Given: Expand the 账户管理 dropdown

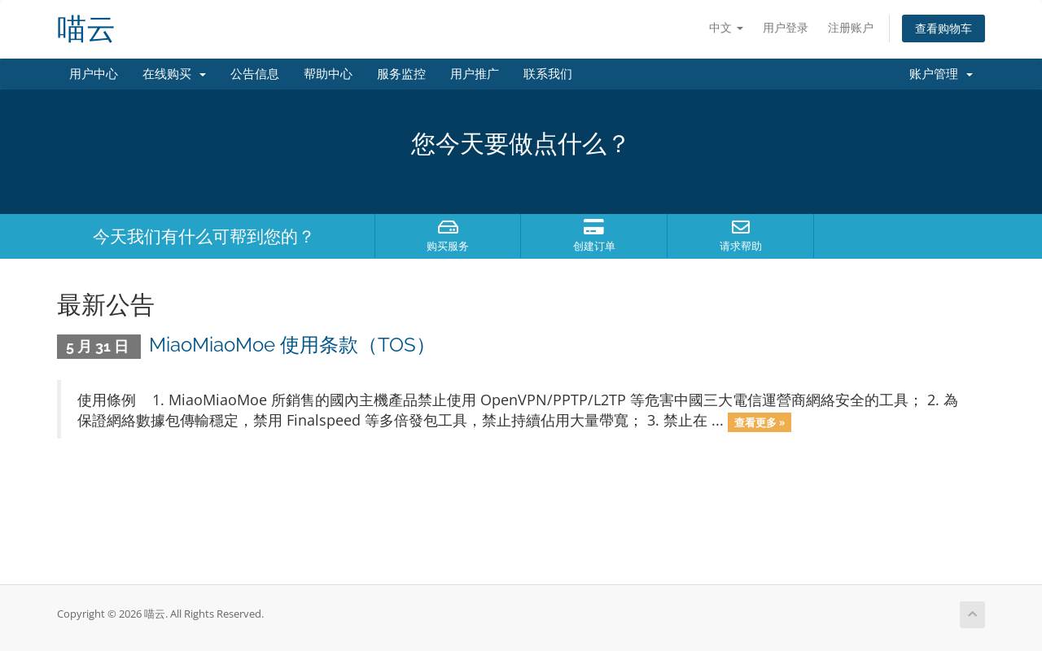Looking at the screenshot, I should [x=941, y=74].
